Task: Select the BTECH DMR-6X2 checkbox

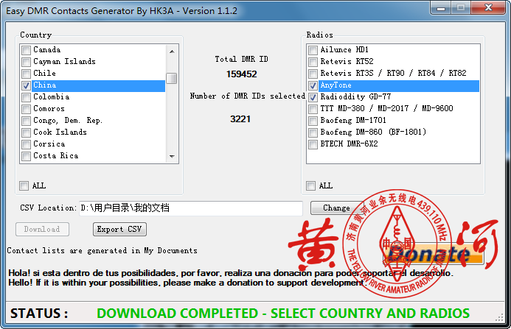Action: click(313, 144)
